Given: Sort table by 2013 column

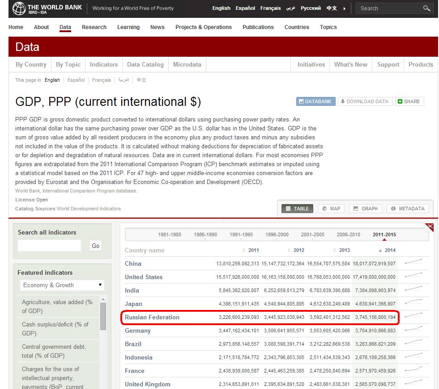Looking at the screenshot, I should tap(341, 250).
